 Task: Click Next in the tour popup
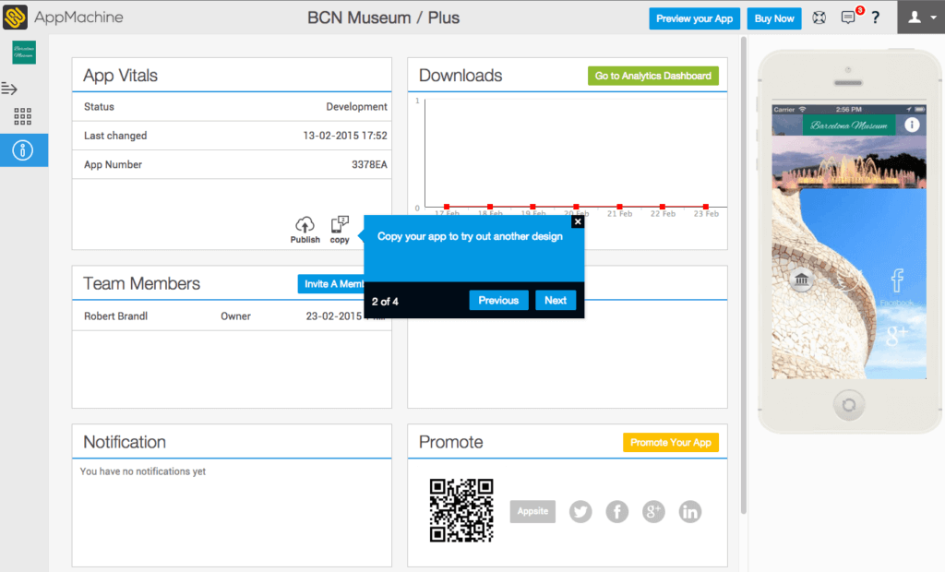pos(556,300)
